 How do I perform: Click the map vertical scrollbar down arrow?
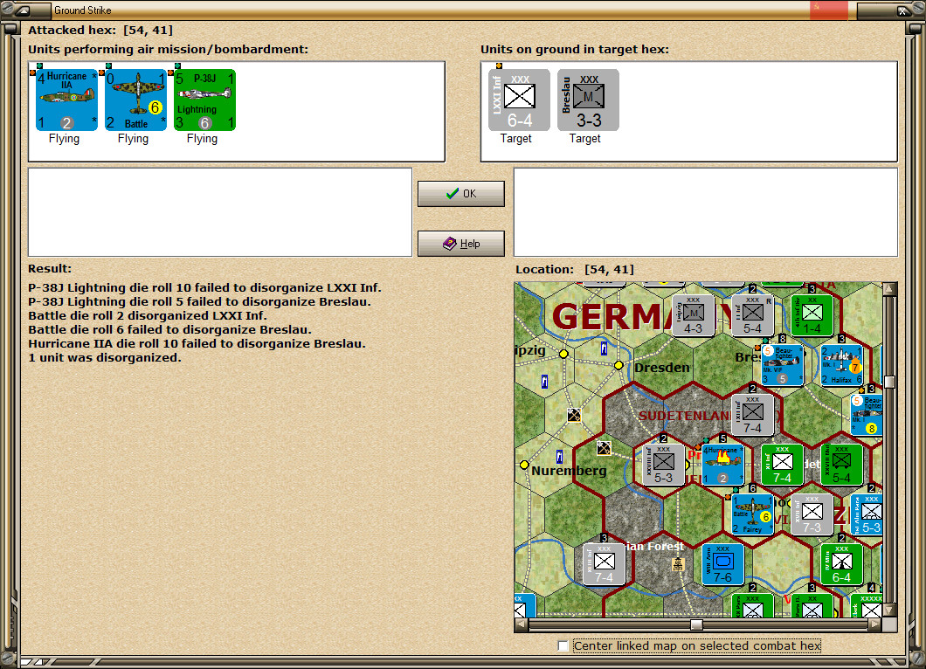890,610
